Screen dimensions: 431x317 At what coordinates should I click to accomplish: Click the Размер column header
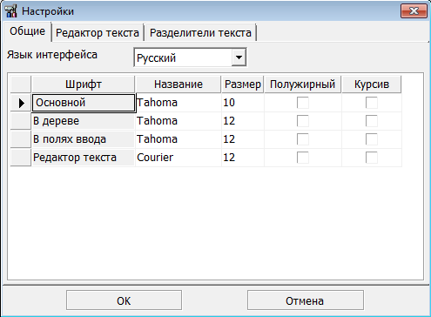tap(243, 84)
